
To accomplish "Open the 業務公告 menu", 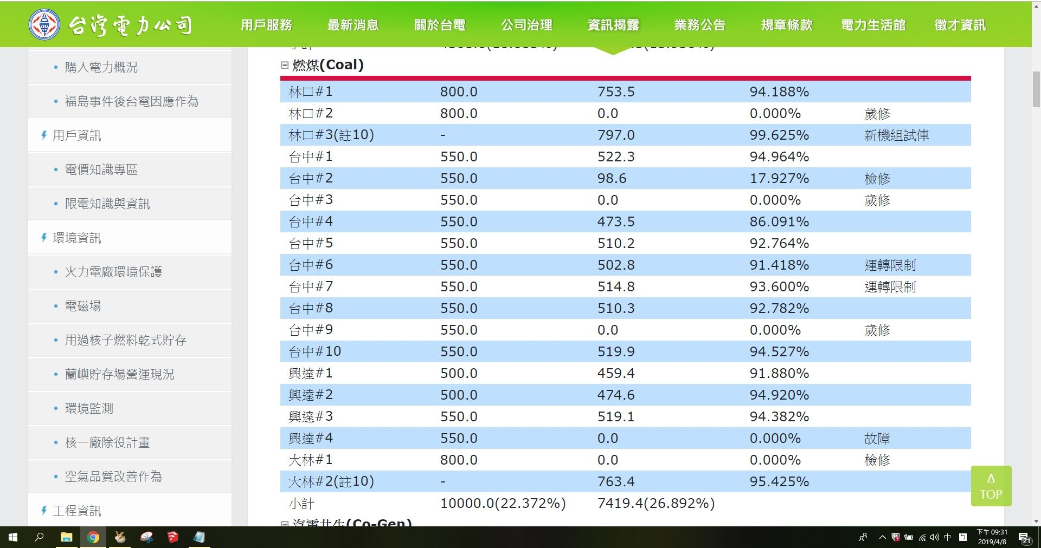I will pyautogui.click(x=700, y=25).
